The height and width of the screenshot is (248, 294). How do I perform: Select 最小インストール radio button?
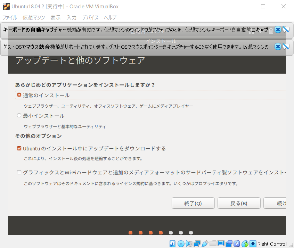pos(19,115)
